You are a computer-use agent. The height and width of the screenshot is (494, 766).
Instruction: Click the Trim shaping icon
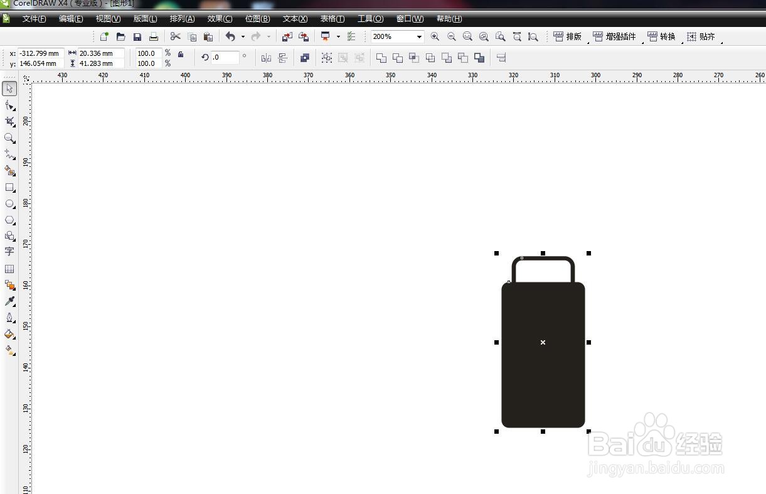[398, 58]
